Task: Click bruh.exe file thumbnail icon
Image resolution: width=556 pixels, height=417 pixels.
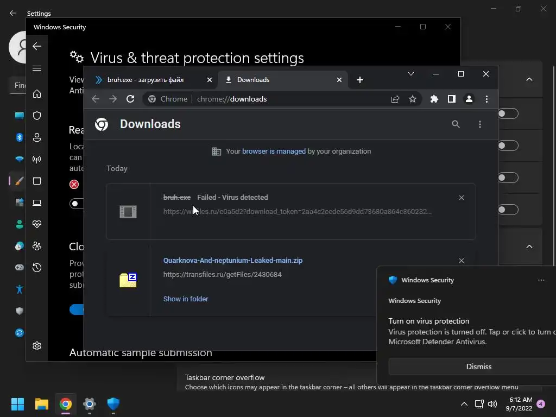Action: click(128, 212)
